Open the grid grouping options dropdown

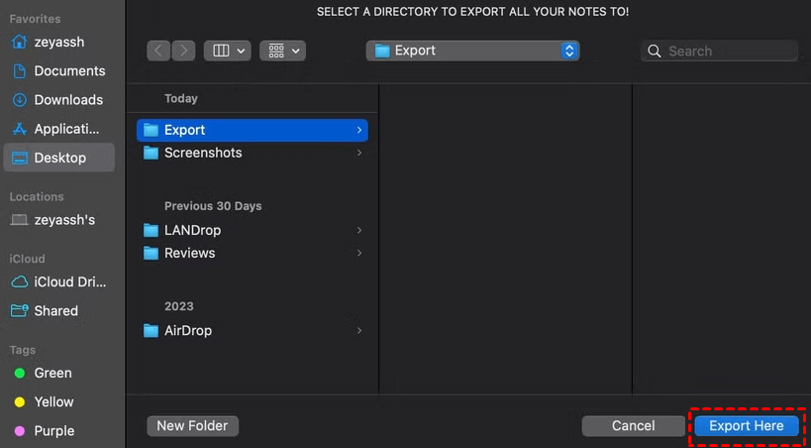point(282,51)
